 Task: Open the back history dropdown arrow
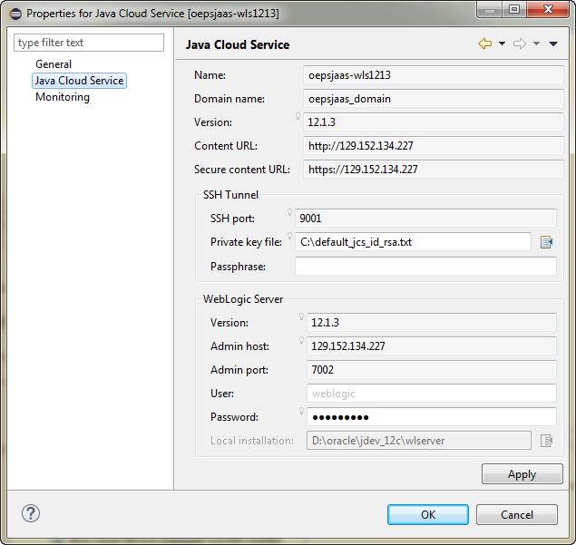(502, 44)
